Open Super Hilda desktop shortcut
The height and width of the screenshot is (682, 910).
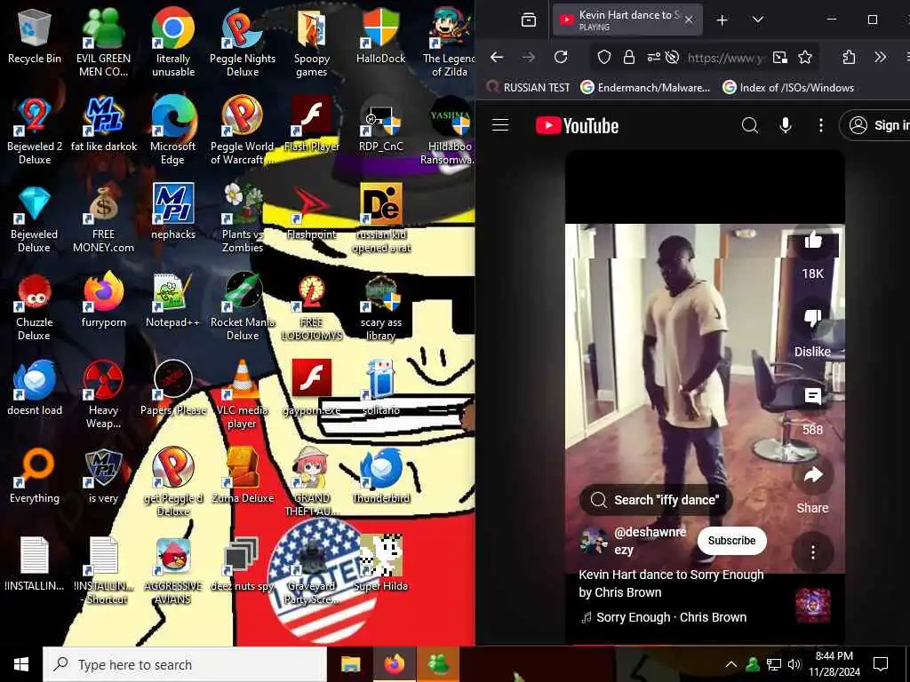pos(380,564)
